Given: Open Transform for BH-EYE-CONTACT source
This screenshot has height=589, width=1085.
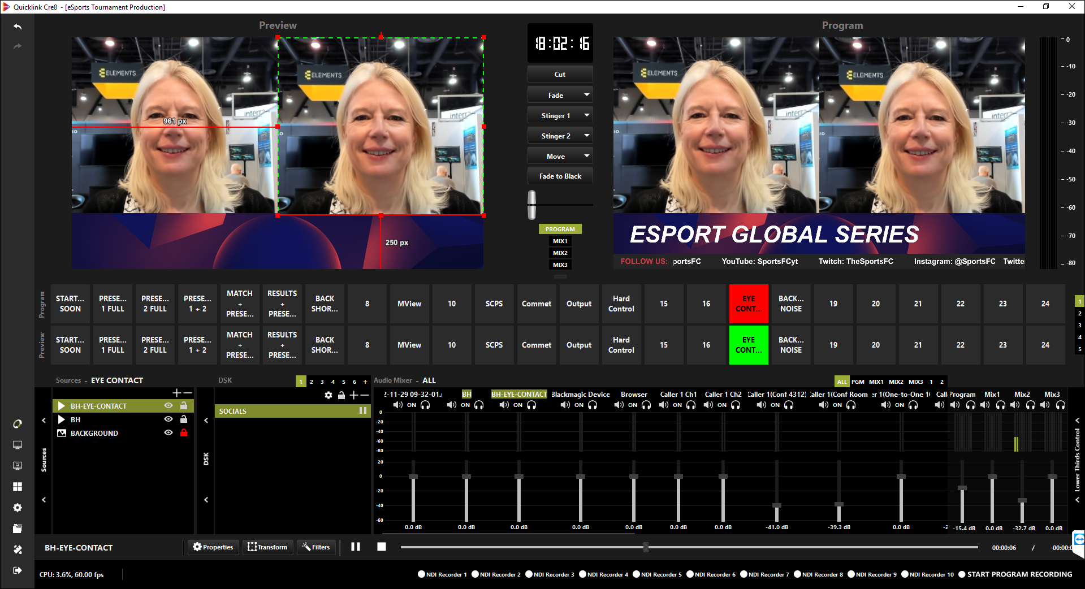Looking at the screenshot, I should click(268, 547).
